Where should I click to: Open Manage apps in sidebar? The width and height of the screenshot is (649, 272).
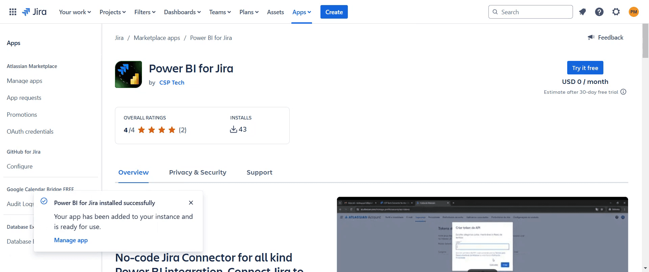[x=24, y=81]
